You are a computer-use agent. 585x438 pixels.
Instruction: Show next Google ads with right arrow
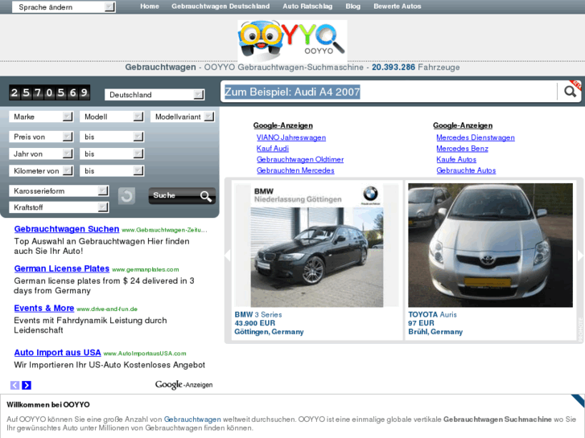coord(27,385)
